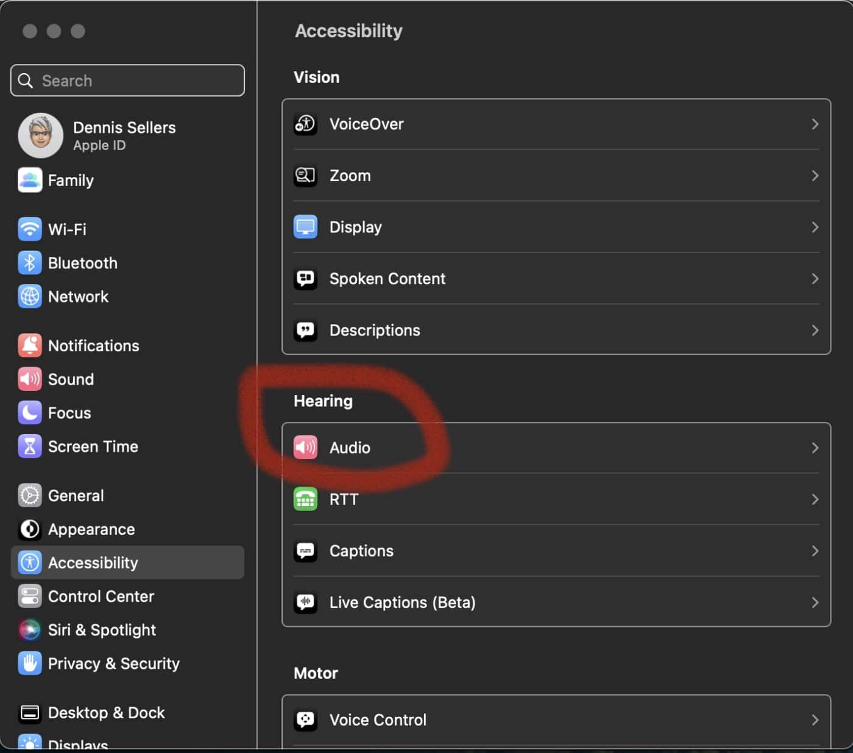Open the Control Center icon
Image resolution: width=853 pixels, height=753 pixels.
pyautogui.click(x=30, y=596)
